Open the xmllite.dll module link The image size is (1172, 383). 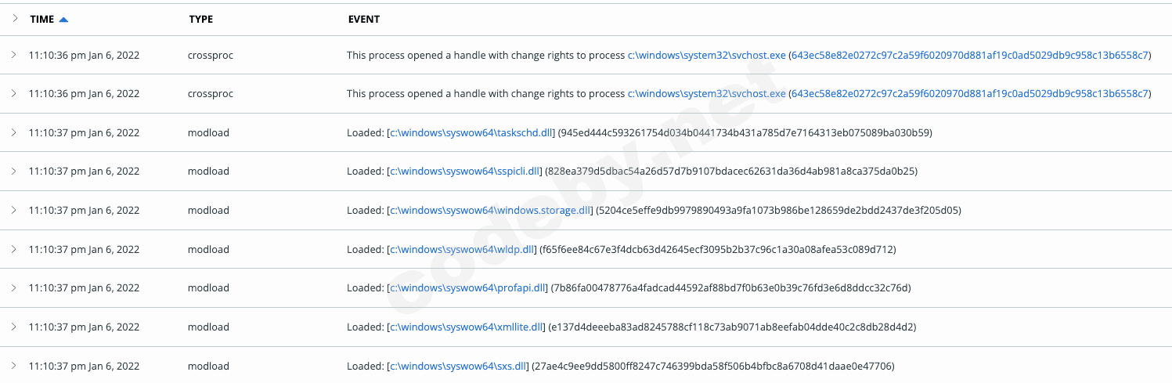[x=466, y=327]
